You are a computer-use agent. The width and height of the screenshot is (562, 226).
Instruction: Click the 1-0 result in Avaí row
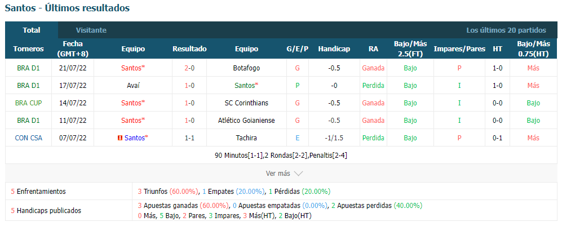tap(189, 86)
